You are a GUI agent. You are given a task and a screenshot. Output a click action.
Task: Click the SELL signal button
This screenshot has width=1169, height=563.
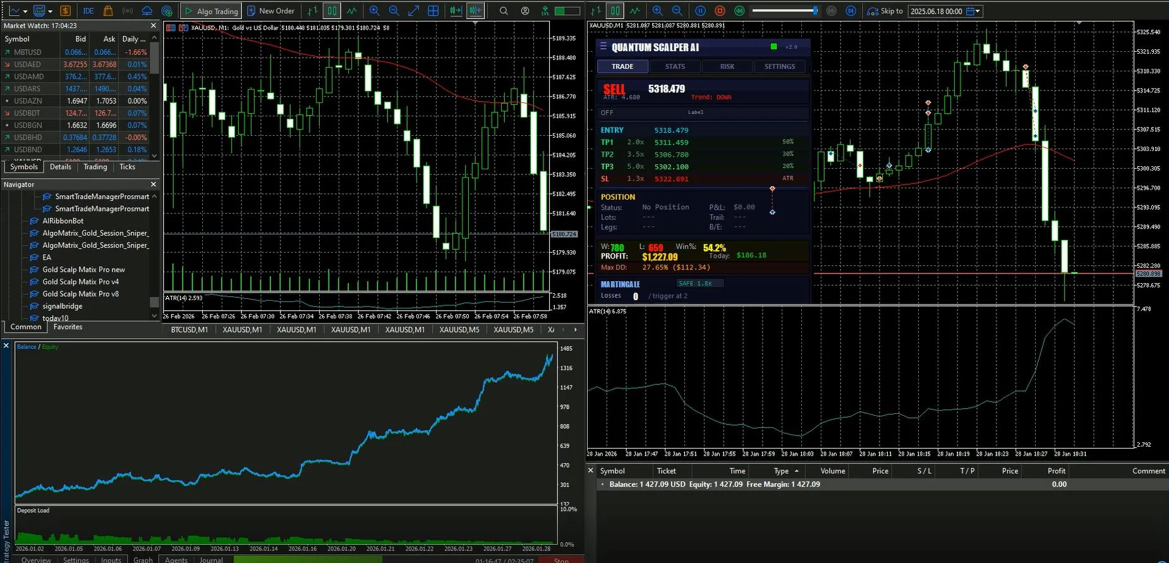point(614,89)
